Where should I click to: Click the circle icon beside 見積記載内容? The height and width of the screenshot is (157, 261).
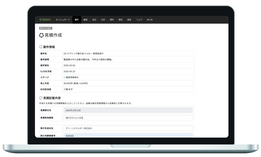[x=41, y=98]
